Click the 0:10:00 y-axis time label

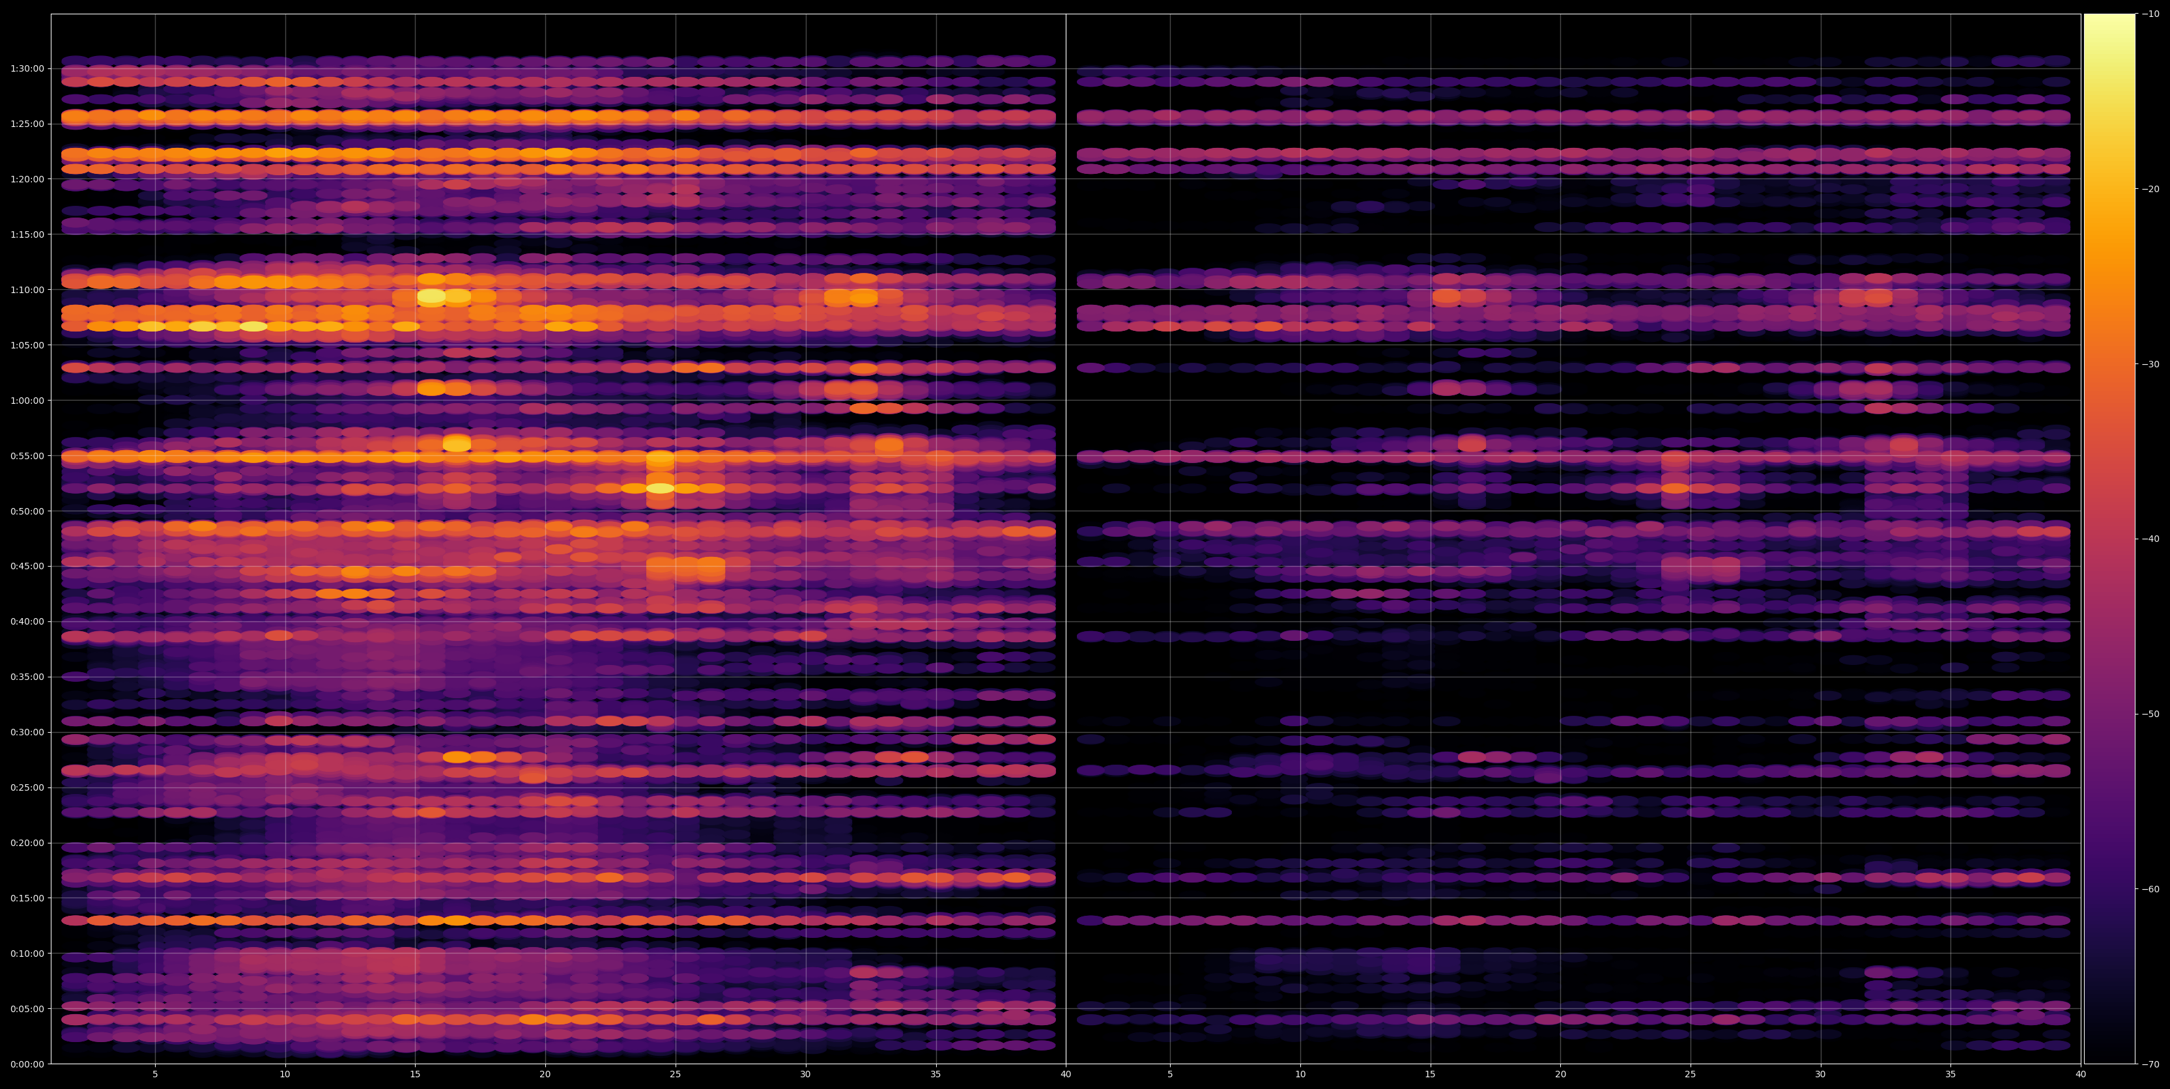[27, 954]
